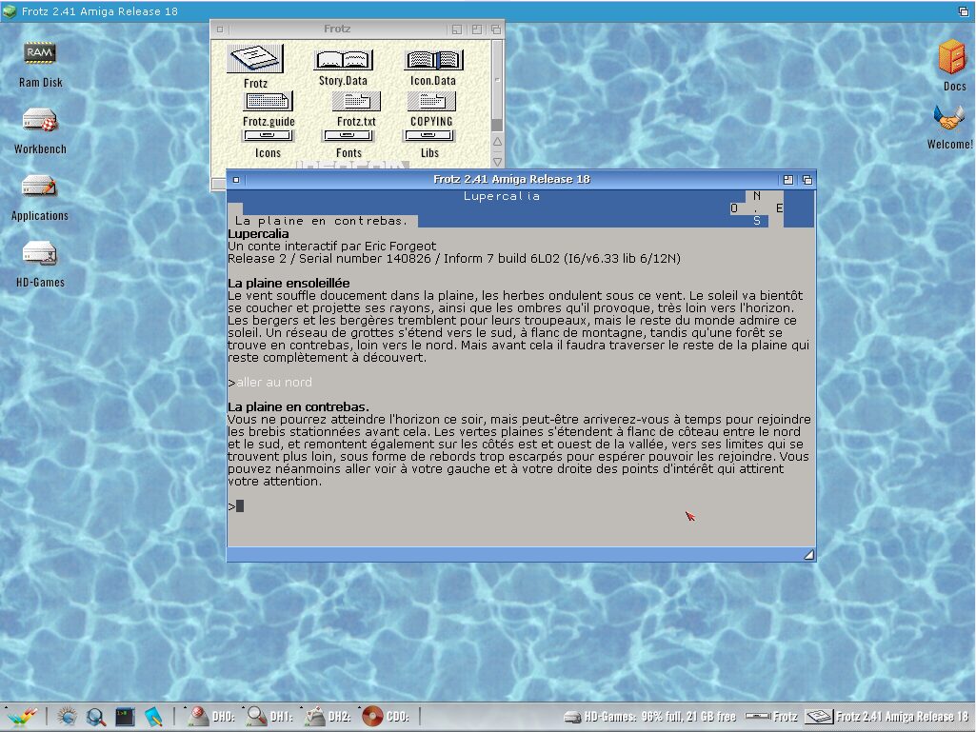Open the COPYING license file
Screen dimensions: 976x732
tap(431, 102)
